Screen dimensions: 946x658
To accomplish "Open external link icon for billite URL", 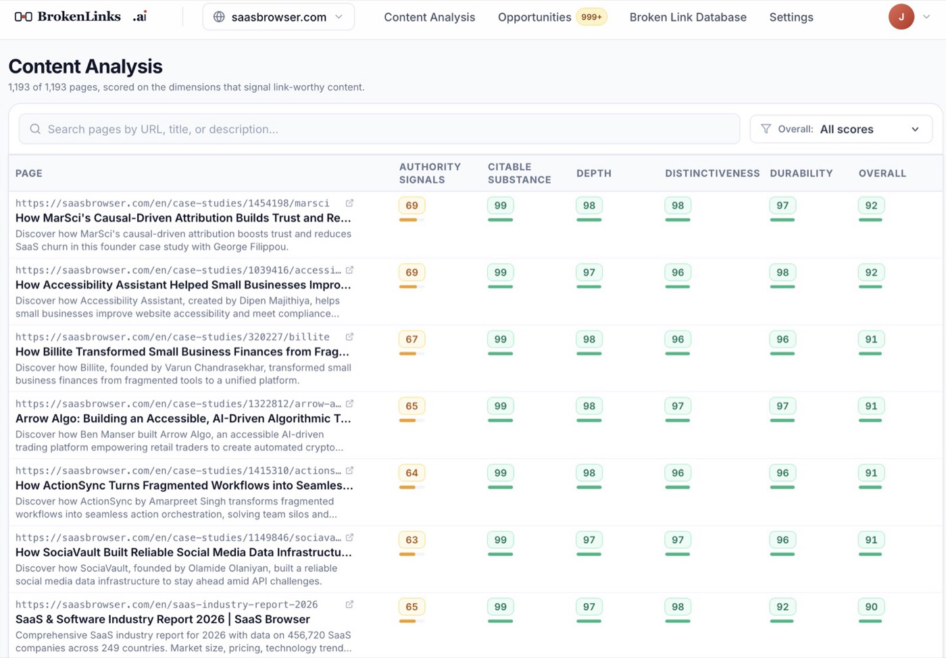I will (349, 336).
